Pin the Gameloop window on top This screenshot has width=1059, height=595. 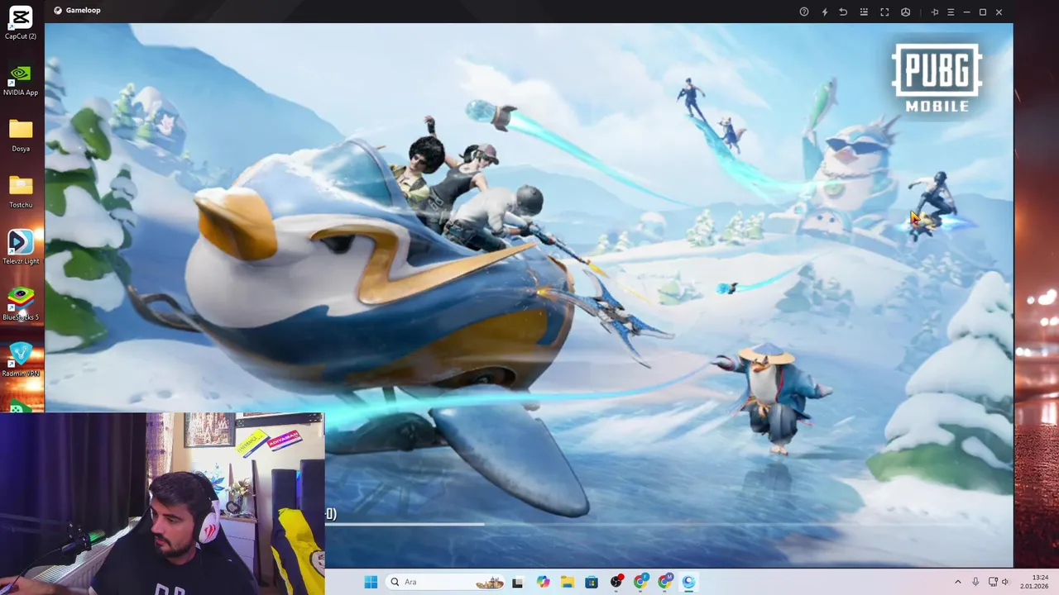[935, 12]
